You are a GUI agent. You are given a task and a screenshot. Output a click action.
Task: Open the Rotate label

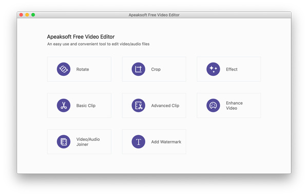click(83, 69)
